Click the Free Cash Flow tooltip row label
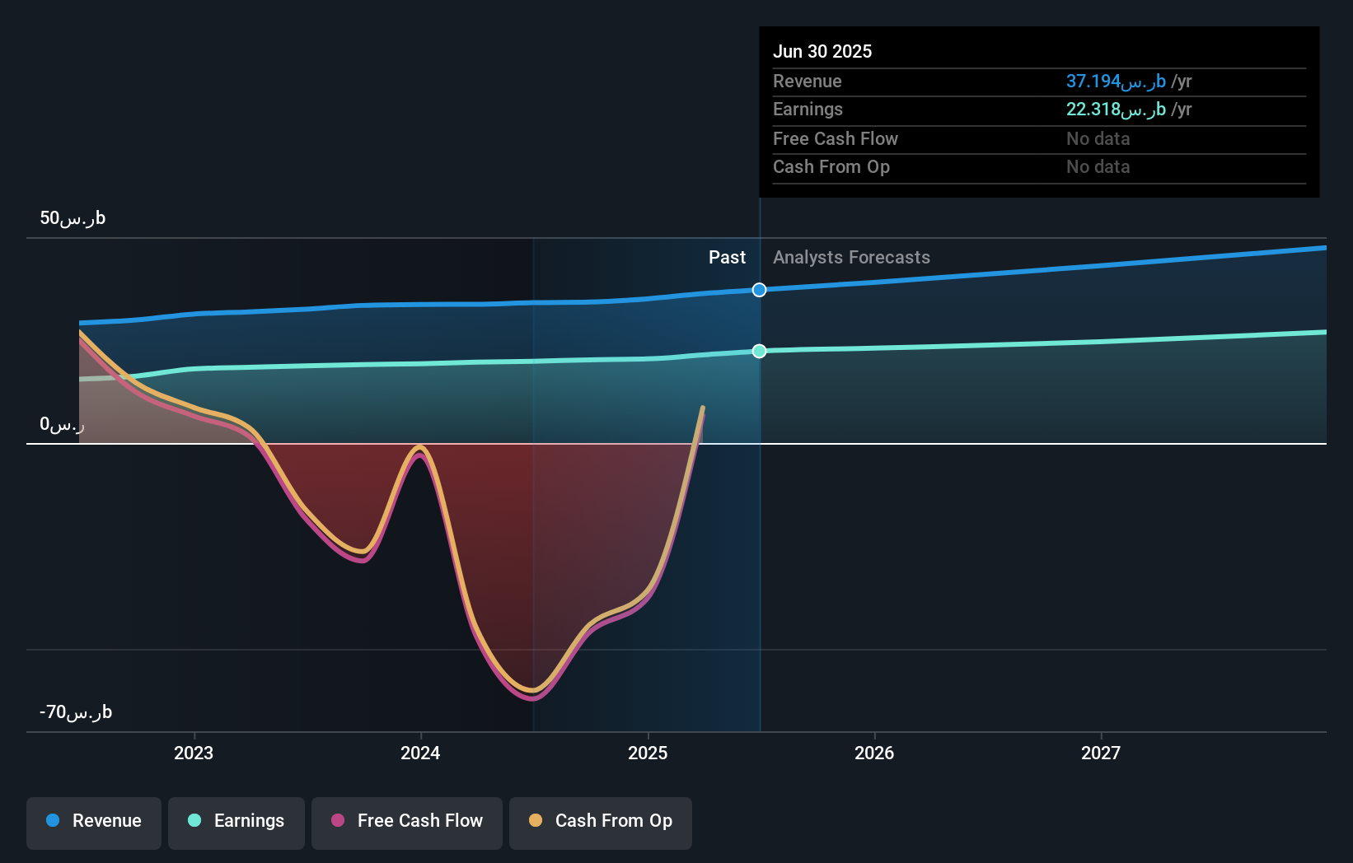Image resolution: width=1353 pixels, height=863 pixels. [836, 139]
